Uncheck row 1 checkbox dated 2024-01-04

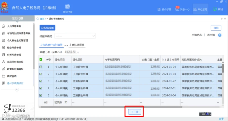41,67
